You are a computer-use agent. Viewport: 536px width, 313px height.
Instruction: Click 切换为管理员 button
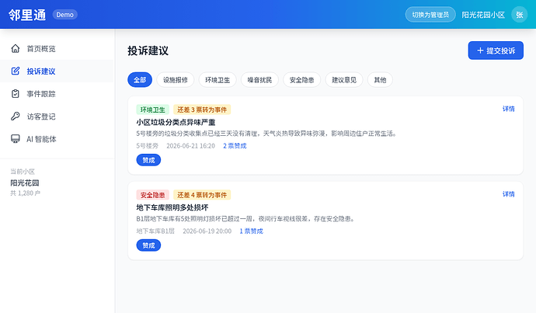point(430,15)
